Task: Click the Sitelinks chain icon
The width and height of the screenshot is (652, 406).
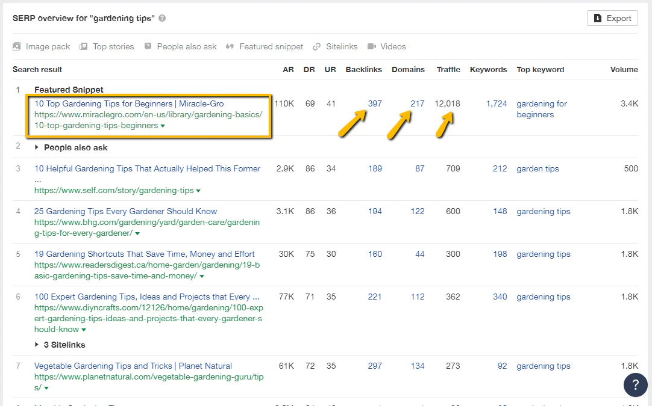Action: [x=316, y=46]
